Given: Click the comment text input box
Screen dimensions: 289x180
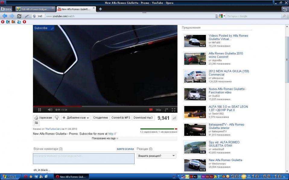Looking at the screenshot, I should 84,158.
